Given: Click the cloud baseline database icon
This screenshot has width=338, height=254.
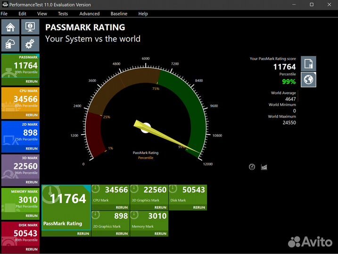Looking at the screenshot, I should 10,44.
